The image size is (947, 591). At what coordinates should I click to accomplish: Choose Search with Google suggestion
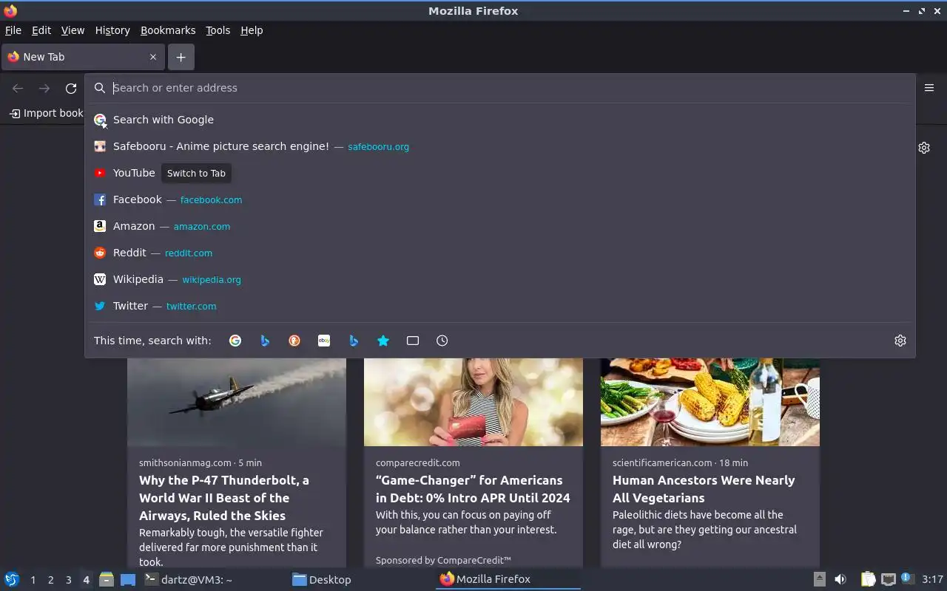point(500,120)
